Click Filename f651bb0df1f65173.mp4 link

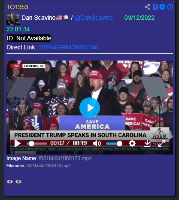click(x=49, y=166)
